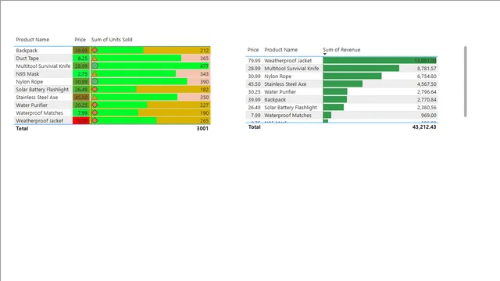Sort by Sum of Units Sold header
500x281 pixels.
coord(112,40)
